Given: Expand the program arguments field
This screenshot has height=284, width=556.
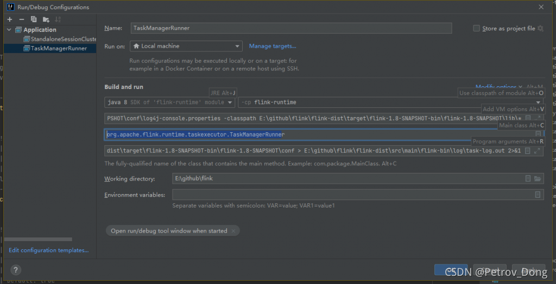Looking at the screenshot, I should [x=537, y=151].
